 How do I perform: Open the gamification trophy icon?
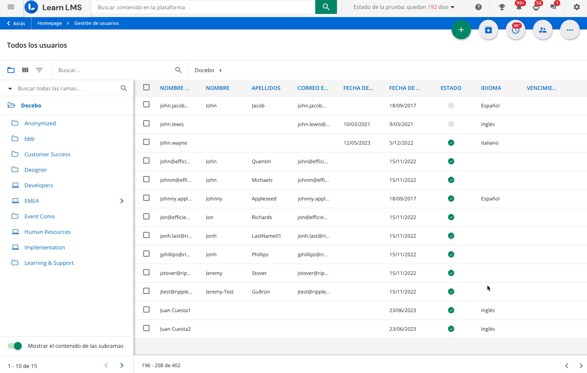[x=502, y=7]
